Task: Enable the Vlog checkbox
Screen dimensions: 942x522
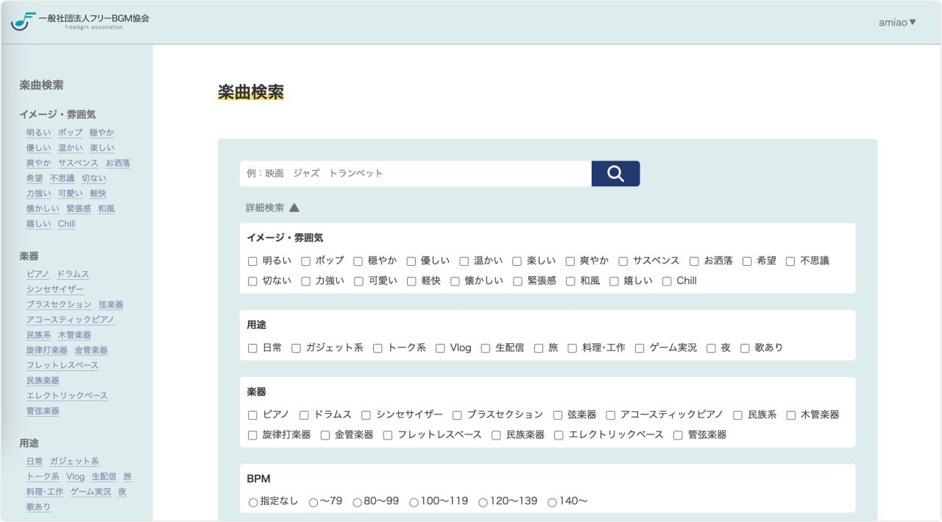Action: coord(440,348)
